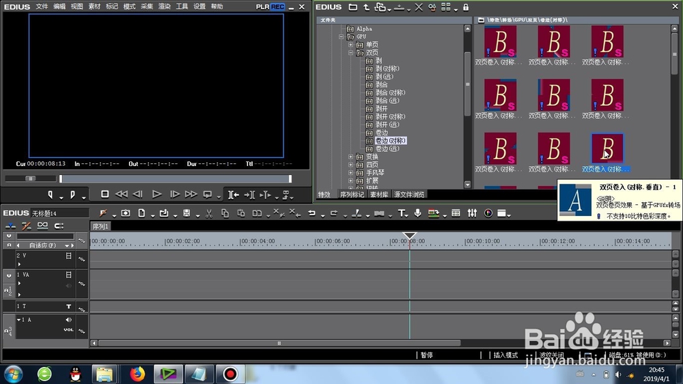This screenshot has height=384, width=683.
Task: Cut selection with scissors icon
Action: point(209,213)
